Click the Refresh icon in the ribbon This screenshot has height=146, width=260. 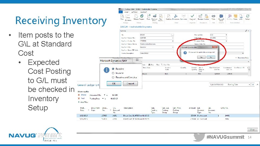(248, 17)
